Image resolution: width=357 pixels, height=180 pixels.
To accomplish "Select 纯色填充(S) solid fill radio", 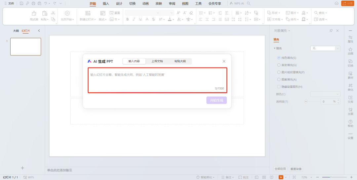I will (x=279, y=58).
